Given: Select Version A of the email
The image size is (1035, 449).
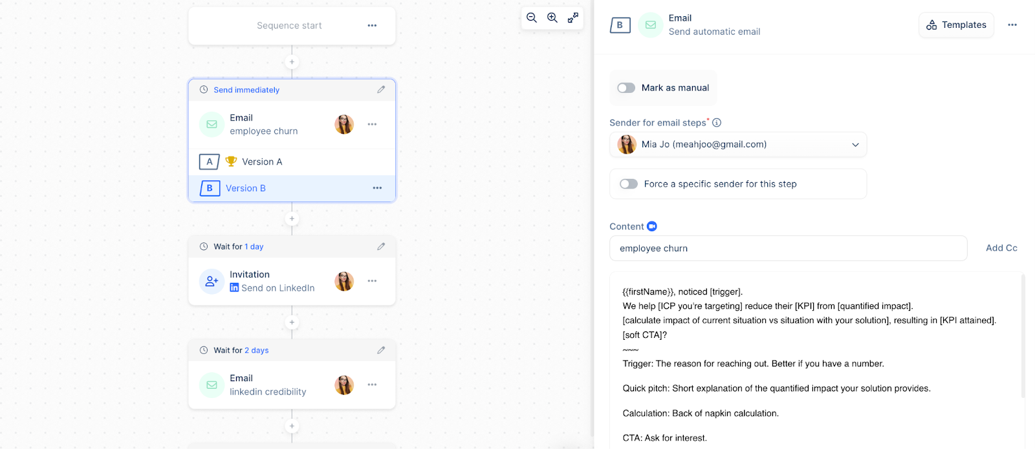Looking at the screenshot, I should [x=262, y=162].
